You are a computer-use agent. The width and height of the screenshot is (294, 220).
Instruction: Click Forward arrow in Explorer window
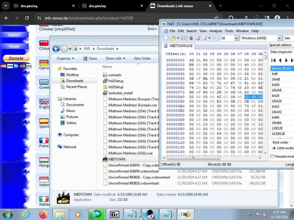[x=64, y=49]
